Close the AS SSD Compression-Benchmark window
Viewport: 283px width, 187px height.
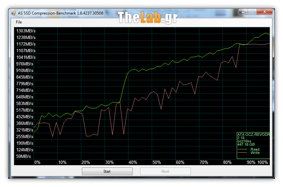coord(265,12)
